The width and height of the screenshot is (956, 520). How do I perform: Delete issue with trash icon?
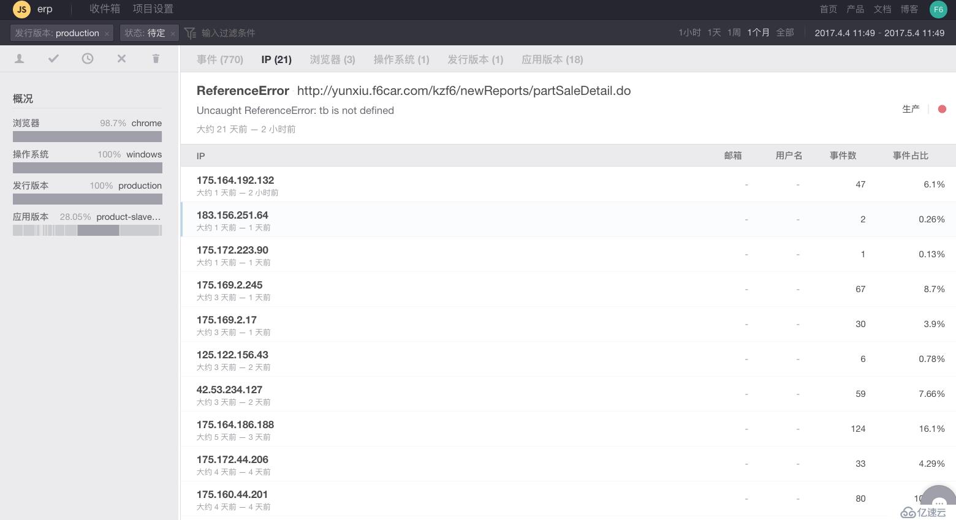point(156,59)
